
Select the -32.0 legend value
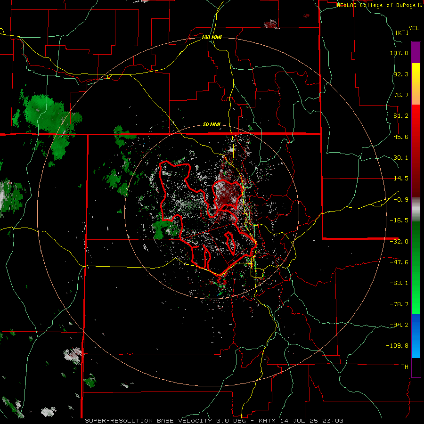[x=399, y=242]
